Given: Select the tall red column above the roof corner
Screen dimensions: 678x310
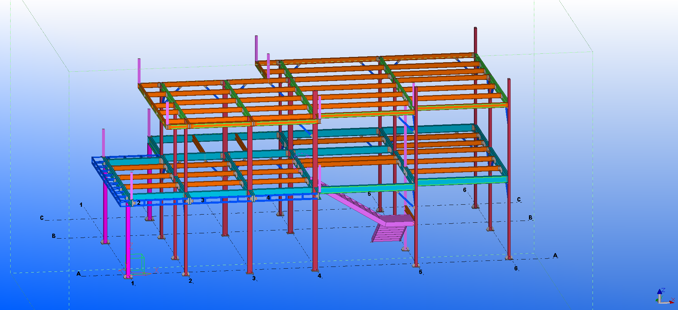Looking at the screenshot, I should point(475,40).
